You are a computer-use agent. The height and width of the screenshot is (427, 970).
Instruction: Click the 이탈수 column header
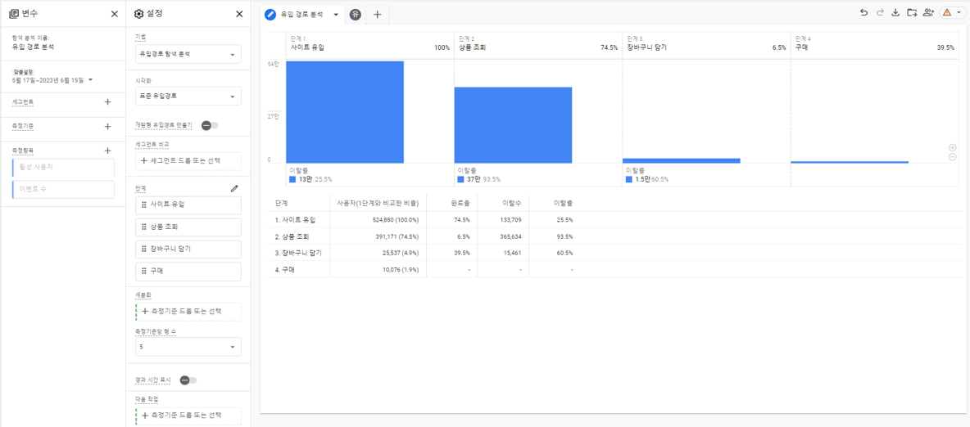[x=511, y=203]
